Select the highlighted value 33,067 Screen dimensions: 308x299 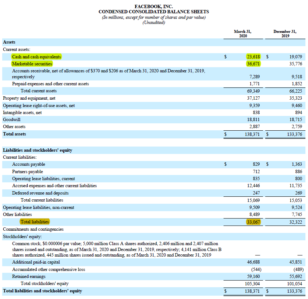pyautogui.click(x=253, y=222)
